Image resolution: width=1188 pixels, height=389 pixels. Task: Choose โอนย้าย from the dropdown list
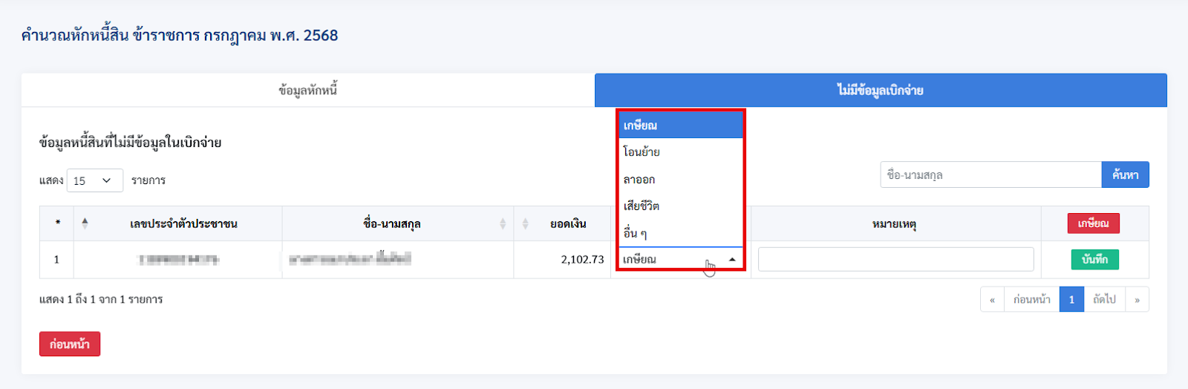(681, 152)
